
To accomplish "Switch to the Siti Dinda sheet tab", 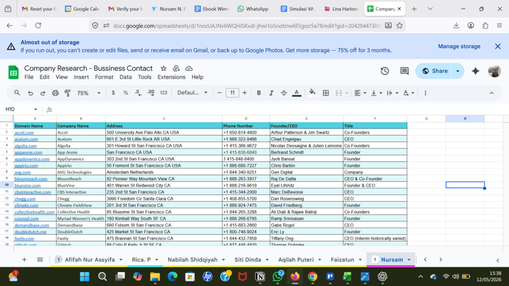I will pyautogui.click(x=248, y=260).
